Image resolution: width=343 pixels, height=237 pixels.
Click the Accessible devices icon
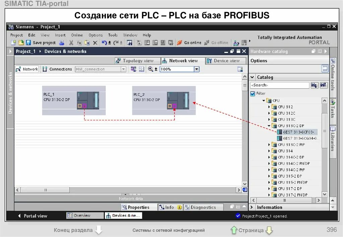(x=236, y=43)
